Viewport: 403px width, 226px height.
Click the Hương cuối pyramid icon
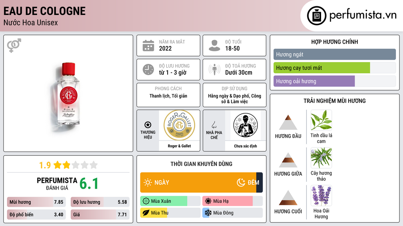point(288,198)
